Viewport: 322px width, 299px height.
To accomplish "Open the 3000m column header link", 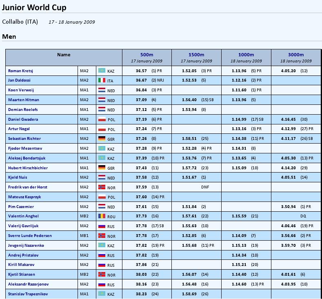I will tap(296, 55).
